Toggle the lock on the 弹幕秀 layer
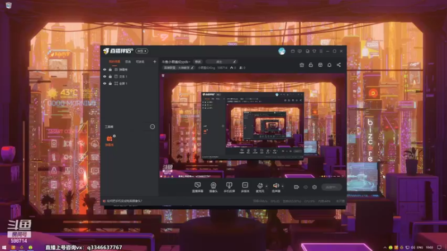This screenshot has width=447, height=251. click(110, 69)
